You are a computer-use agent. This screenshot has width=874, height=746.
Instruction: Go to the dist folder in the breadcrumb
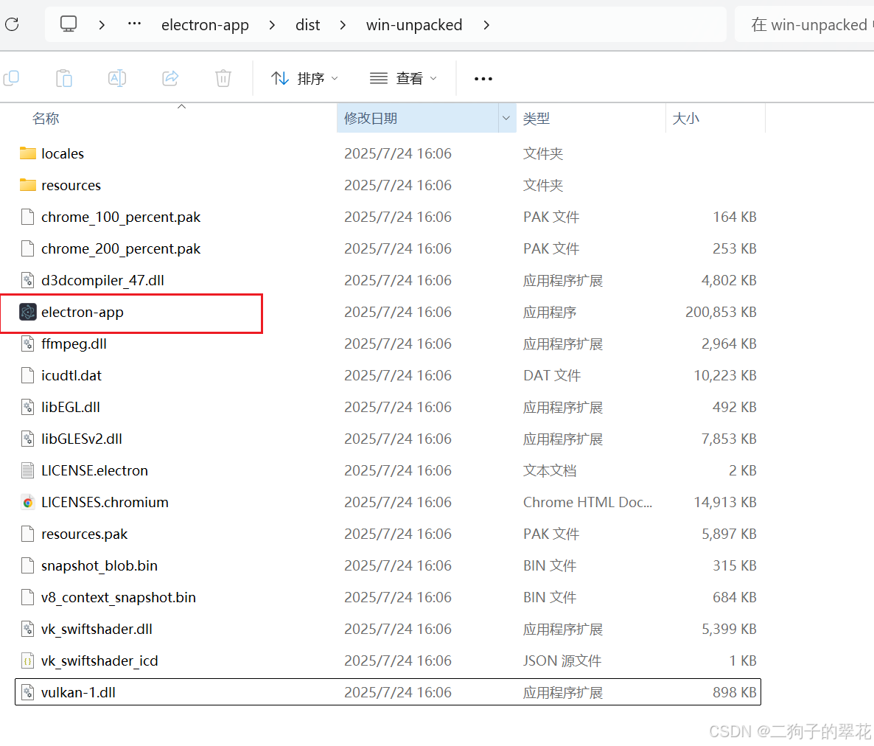pyautogui.click(x=308, y=25)
